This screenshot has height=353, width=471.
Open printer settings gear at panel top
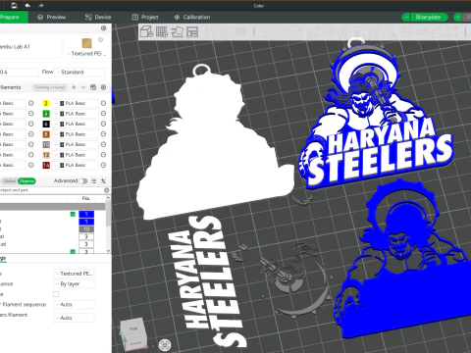pos(103,28)
